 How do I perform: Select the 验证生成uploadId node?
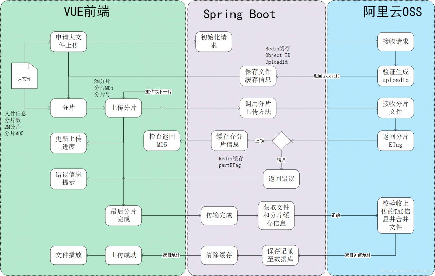(x=395, y=76)
